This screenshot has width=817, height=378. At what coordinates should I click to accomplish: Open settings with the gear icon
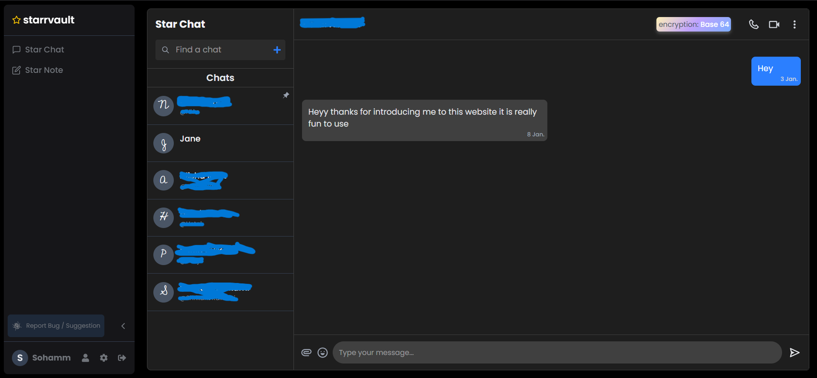(103, 358)
